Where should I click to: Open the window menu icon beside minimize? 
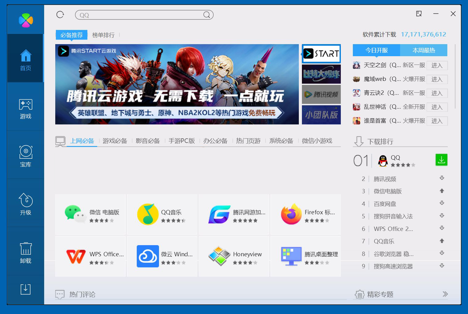pos(419,14)
